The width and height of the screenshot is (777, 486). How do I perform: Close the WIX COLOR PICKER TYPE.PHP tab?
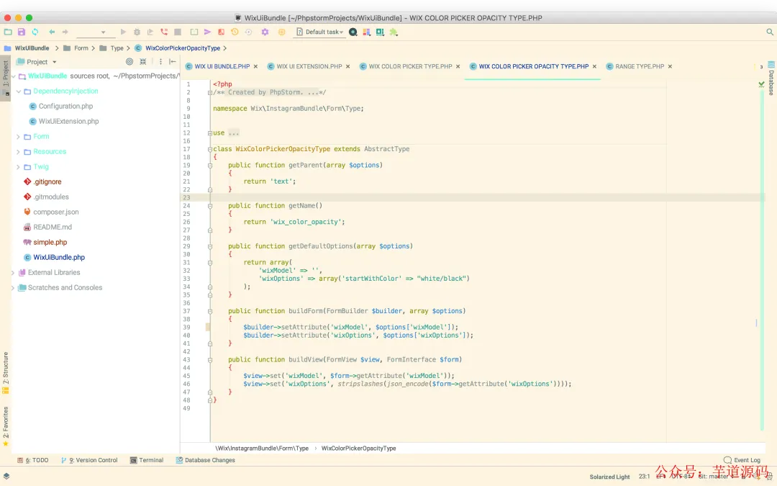click(x=458, y=66)
